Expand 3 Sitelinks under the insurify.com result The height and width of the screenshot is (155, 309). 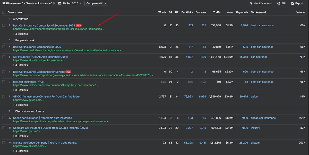point(20,136)
